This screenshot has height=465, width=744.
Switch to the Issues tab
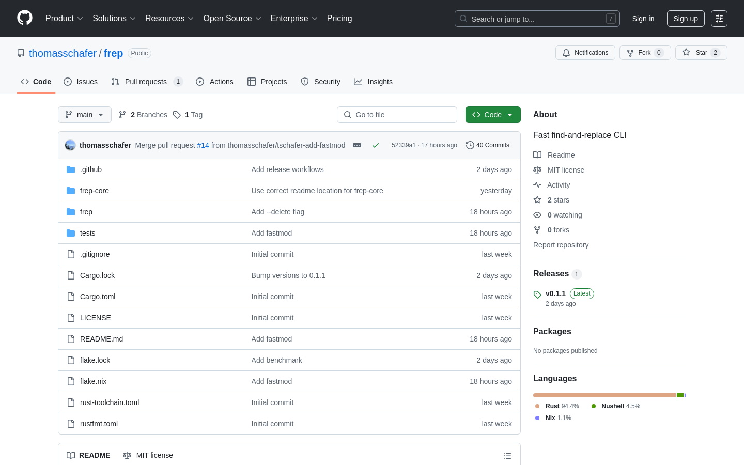click(x=81, y=82)
